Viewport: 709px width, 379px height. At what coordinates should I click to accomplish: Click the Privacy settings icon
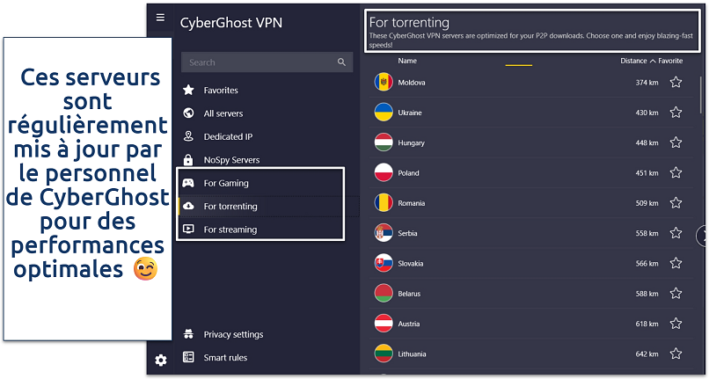[187, 334]
